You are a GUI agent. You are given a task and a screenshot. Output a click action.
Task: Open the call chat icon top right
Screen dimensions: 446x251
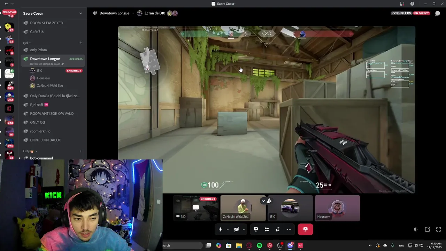tap(438, 13)
